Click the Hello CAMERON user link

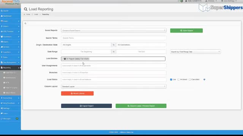coord(193,1)
